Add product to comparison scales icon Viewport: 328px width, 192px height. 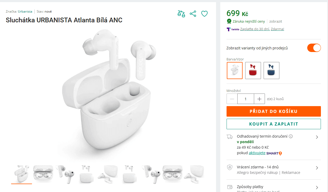tap(181, 14)
